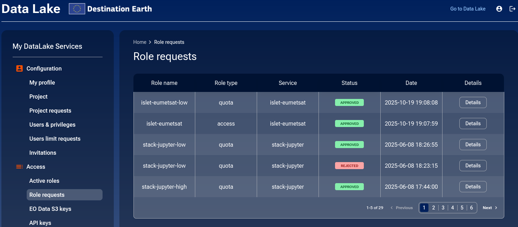Open the account profile icon
The height and width of the screenshot is (227, 518).
click(x=499, y=8)
